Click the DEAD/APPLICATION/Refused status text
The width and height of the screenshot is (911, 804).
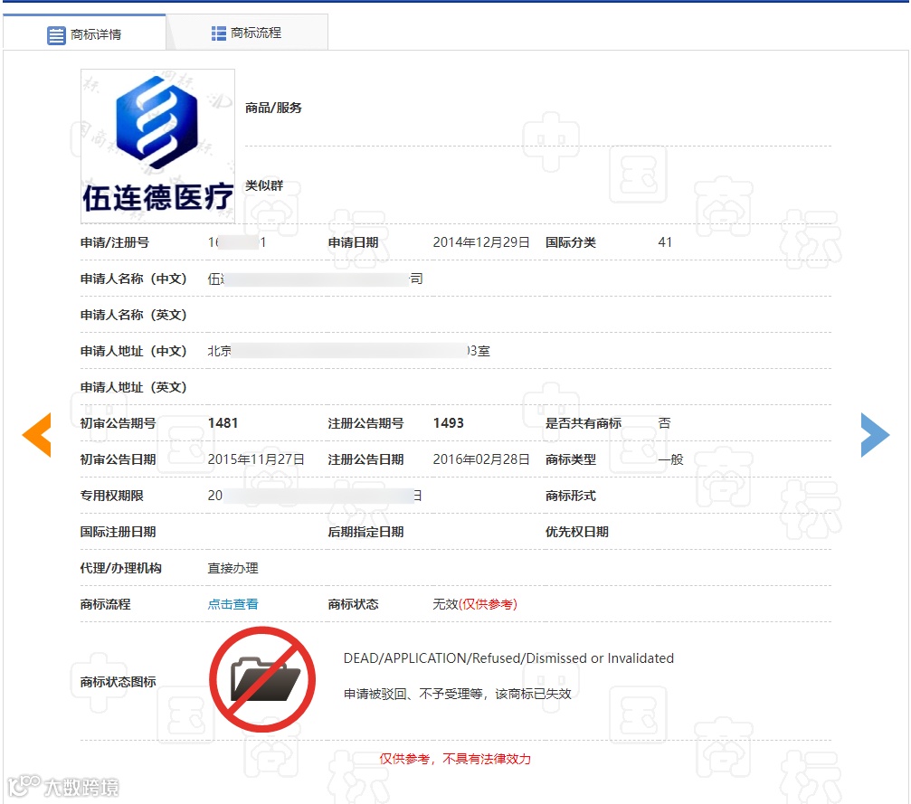click(508, 658)
